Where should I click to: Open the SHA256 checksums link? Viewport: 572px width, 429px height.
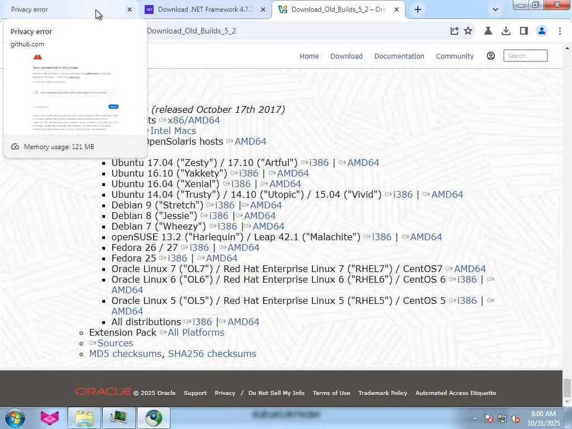212,354
